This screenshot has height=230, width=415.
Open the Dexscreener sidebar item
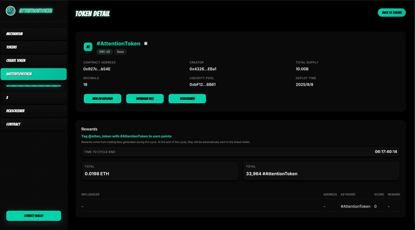33,111
